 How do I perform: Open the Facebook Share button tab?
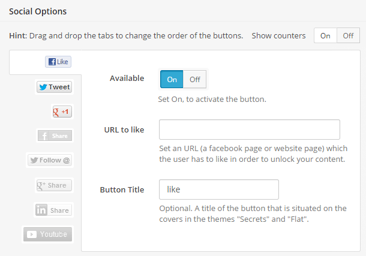point(54,136)
